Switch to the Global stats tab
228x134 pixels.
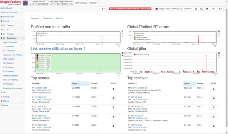47,18
